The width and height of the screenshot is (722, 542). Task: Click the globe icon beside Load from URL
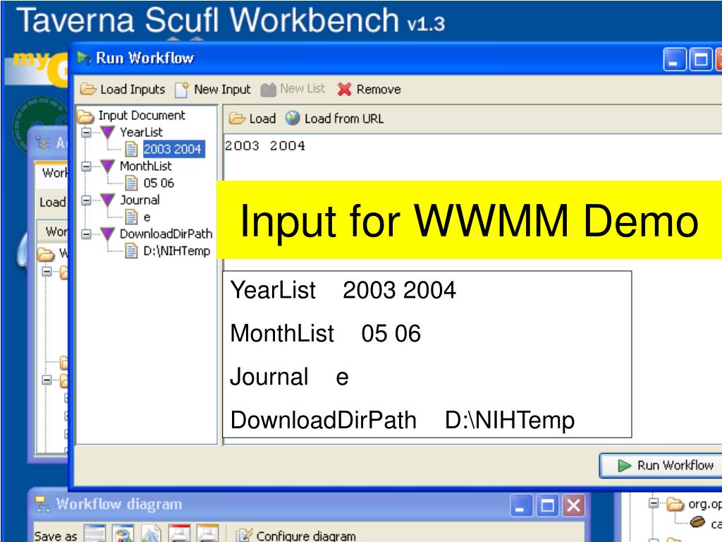pyautogui.click(x=293, y=118)
